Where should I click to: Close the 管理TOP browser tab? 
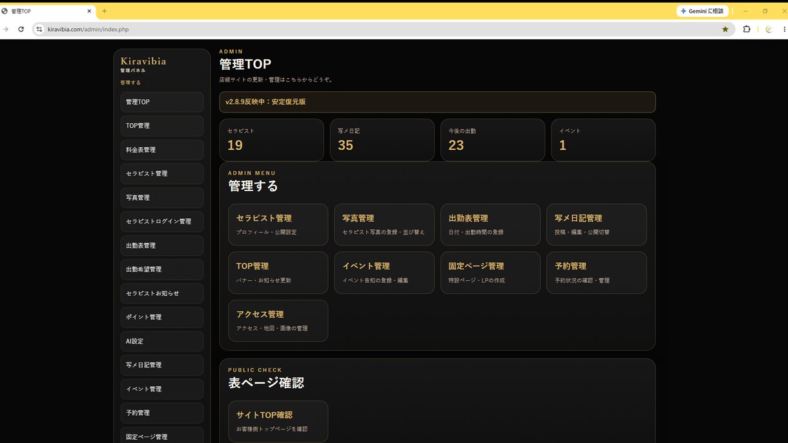[89, 11]
